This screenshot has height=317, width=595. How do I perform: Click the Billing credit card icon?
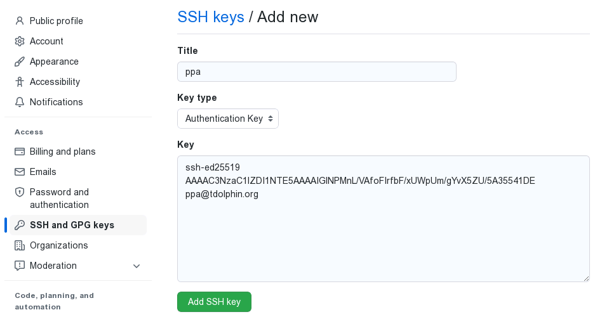(19, 152)
